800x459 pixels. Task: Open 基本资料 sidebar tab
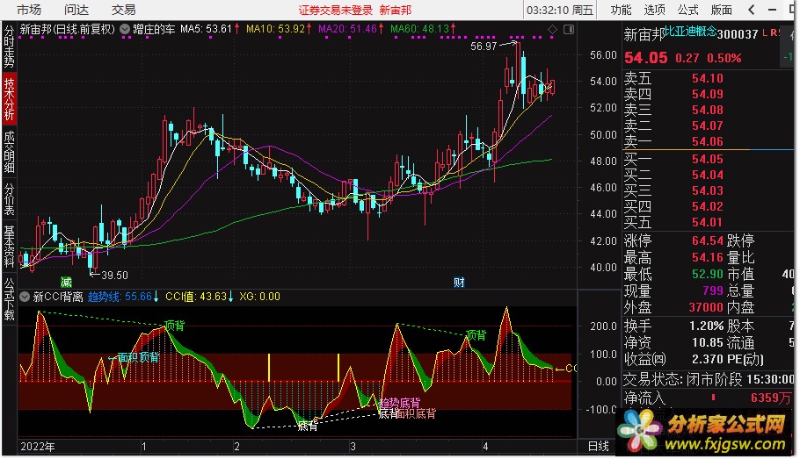[x=9, y=247]
